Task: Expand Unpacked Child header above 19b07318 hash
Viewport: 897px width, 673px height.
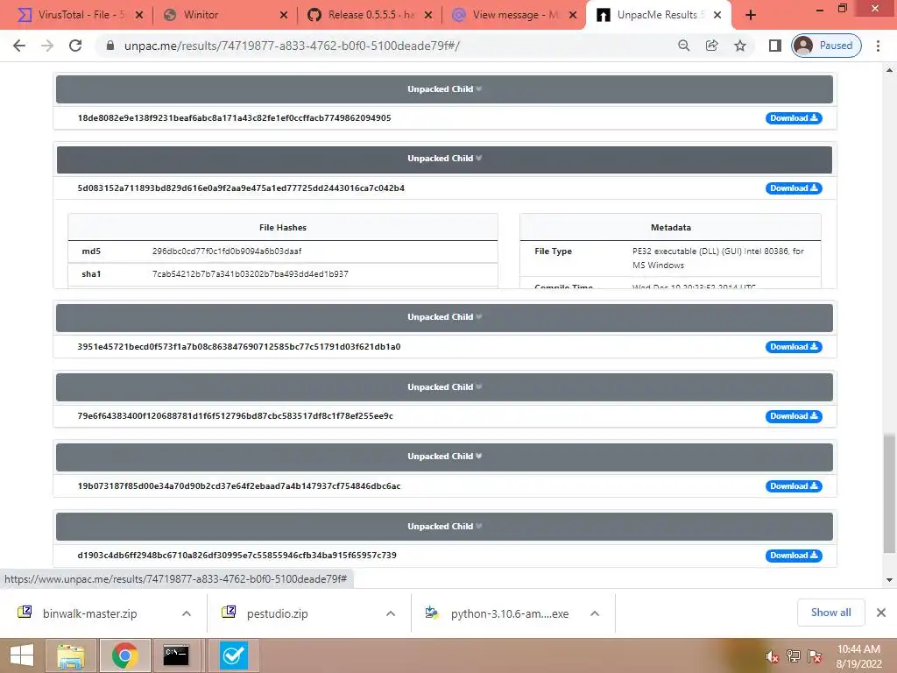Action: click(x=444, y=457)
